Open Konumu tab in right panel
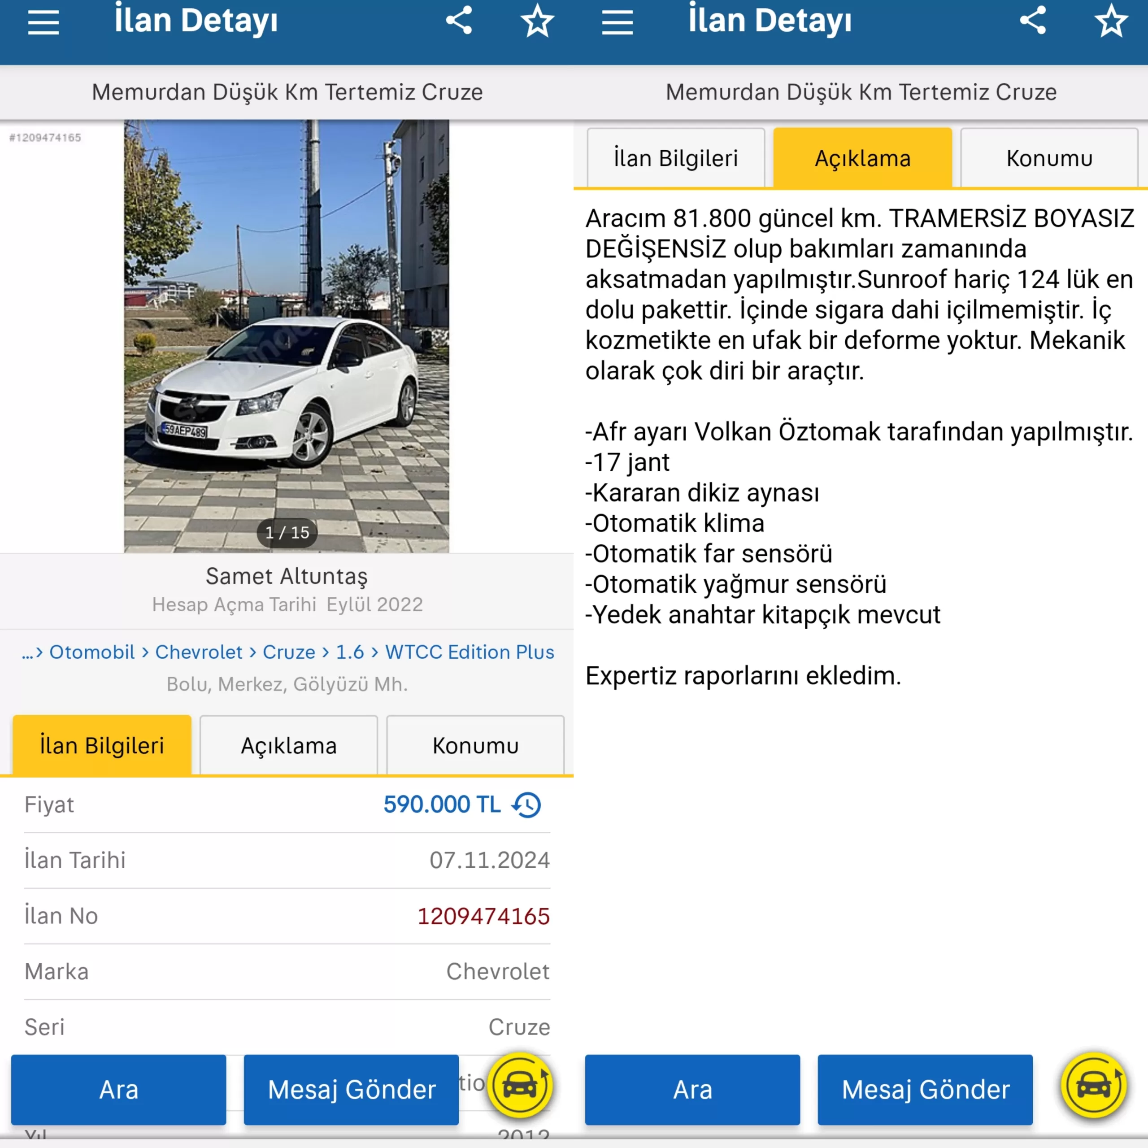This screenshot has width=1148, height=1148. click(x=1049, y=158)
